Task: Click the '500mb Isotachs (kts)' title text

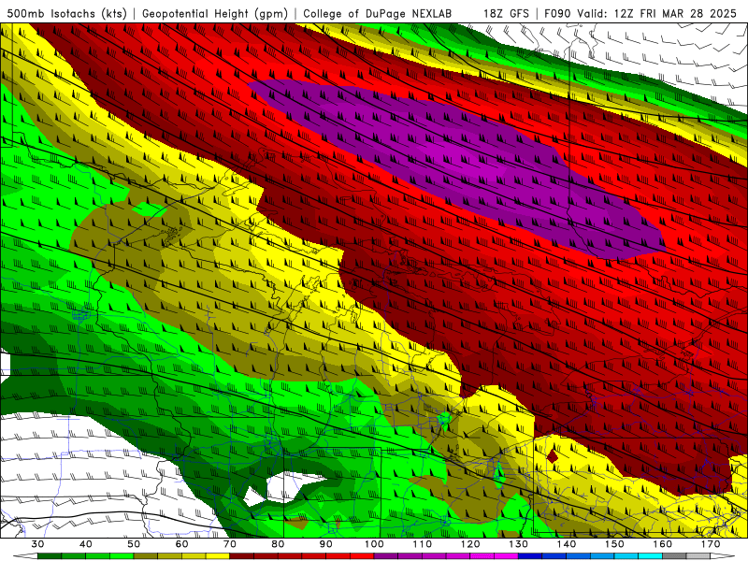Action: tap(66, 14)
